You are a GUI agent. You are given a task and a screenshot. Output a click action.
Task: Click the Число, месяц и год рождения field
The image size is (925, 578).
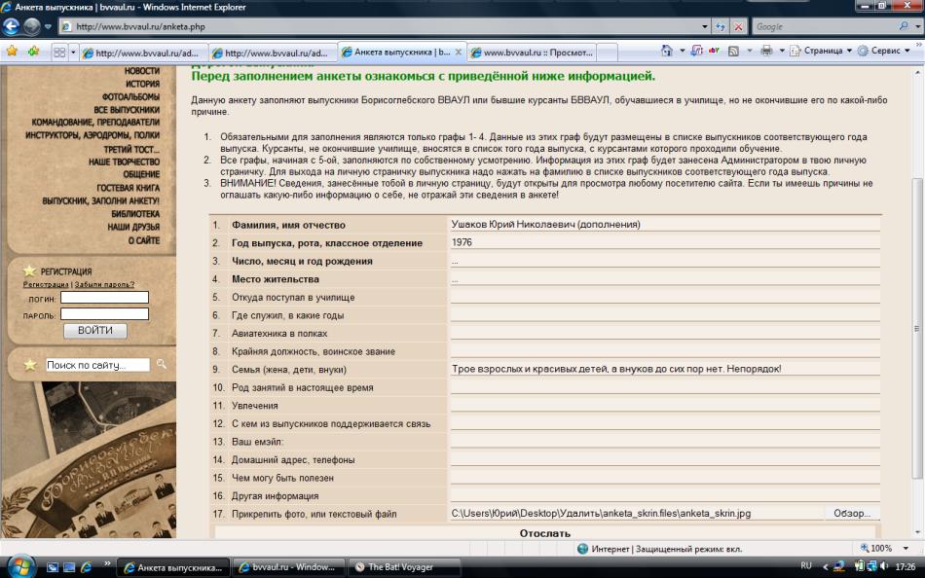tap(665, 261)
